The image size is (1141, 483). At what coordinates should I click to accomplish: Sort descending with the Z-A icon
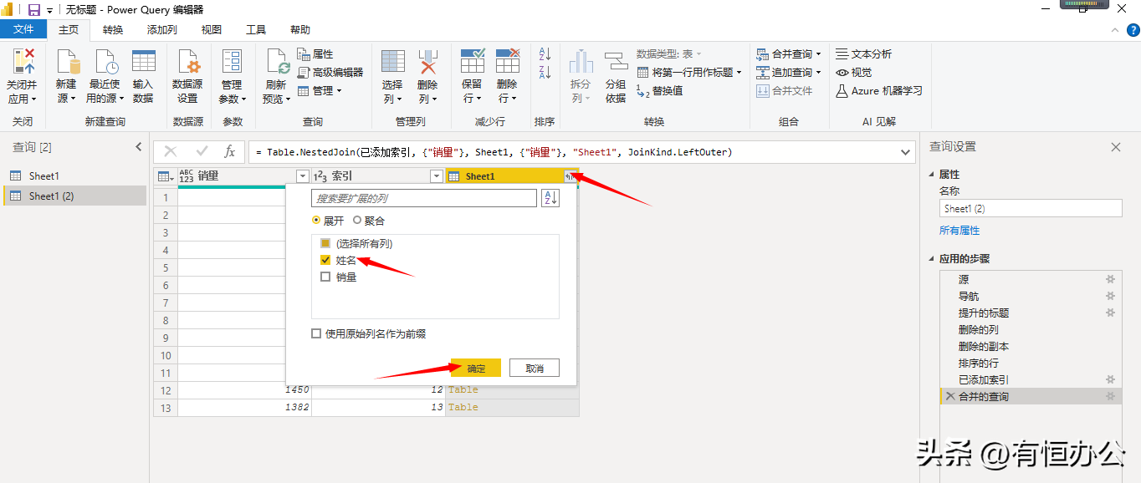pos(545,73)
